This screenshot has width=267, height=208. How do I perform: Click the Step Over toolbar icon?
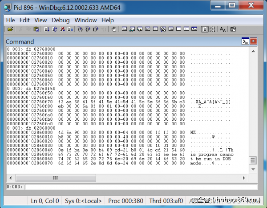pos(88,29)
